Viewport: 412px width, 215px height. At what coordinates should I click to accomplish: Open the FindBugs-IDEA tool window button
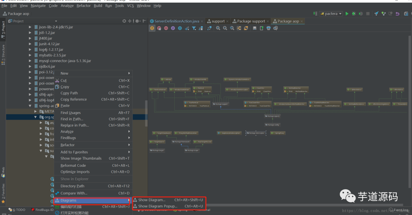click(x=42, y=210)
